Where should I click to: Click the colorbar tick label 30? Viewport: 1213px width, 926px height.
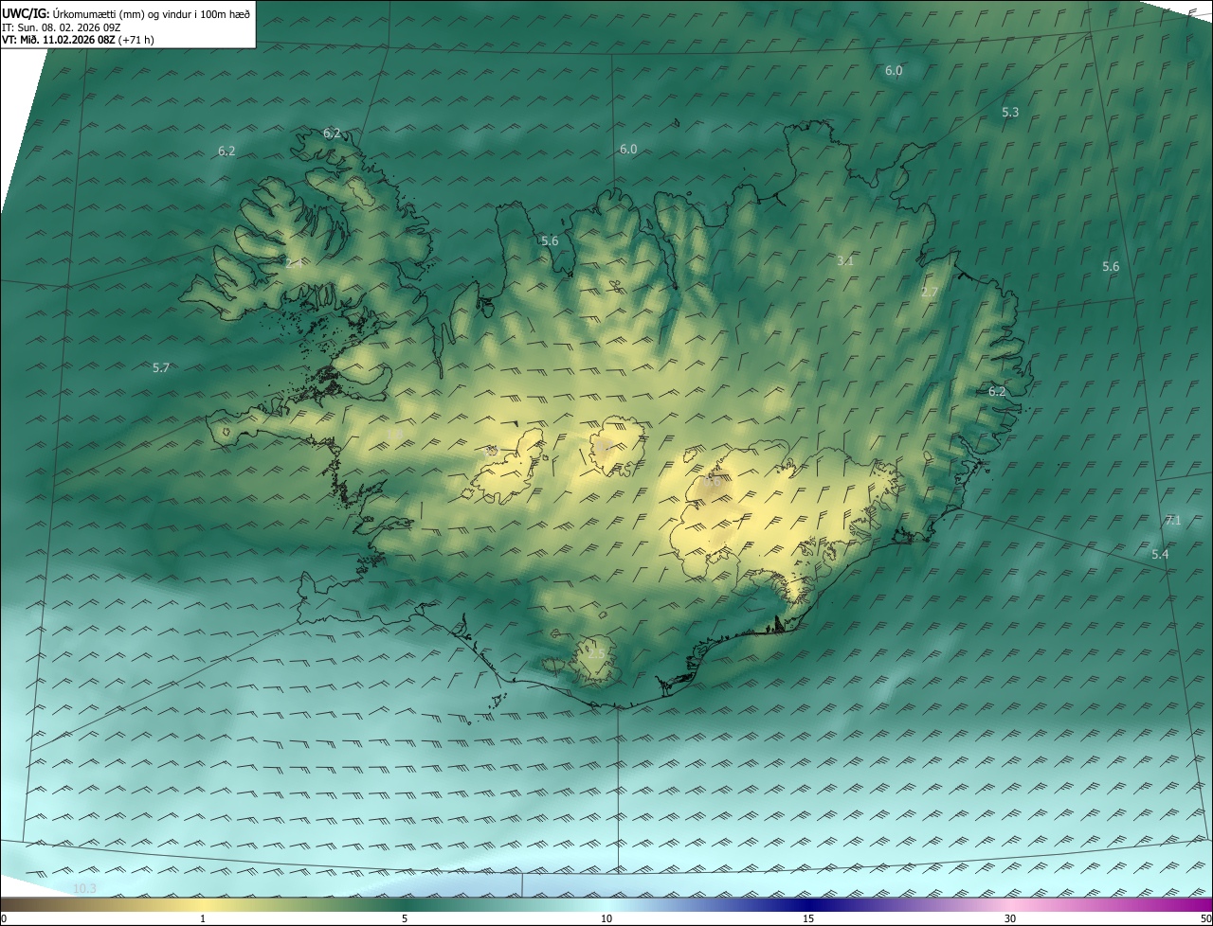click(x=1010, y=919)
